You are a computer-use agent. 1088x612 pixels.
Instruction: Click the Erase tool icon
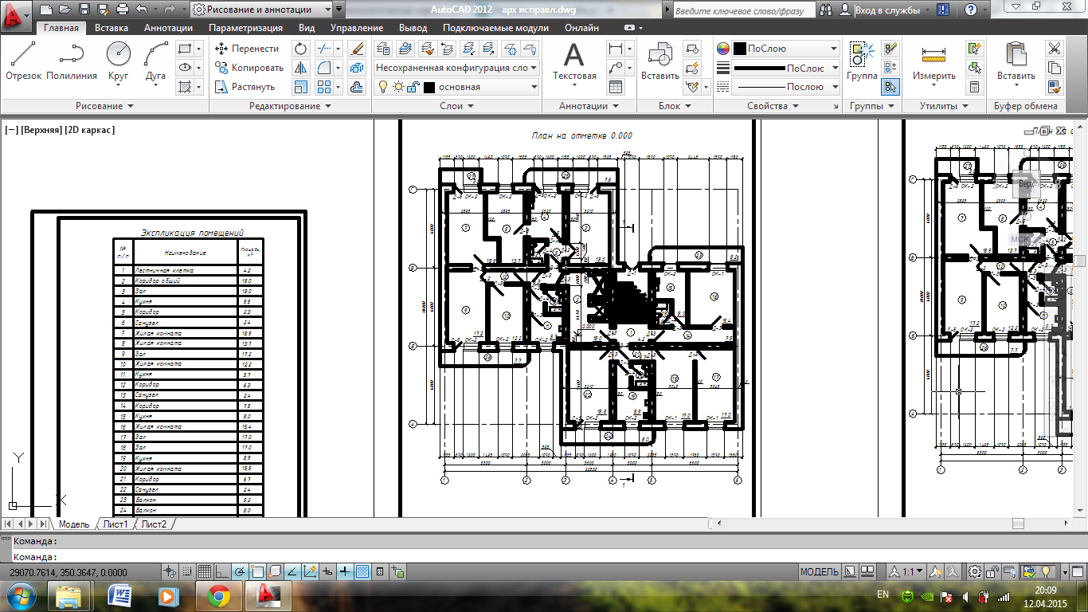[358, 49]
